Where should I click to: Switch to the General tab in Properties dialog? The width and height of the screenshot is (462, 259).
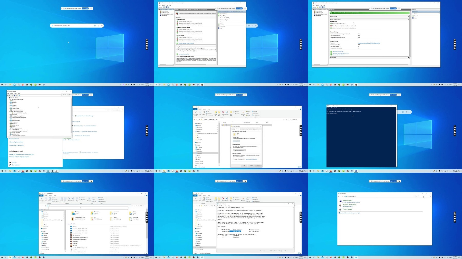pos(233,129)
